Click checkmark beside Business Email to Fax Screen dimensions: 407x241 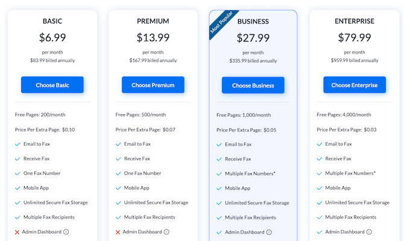[219, 145]
